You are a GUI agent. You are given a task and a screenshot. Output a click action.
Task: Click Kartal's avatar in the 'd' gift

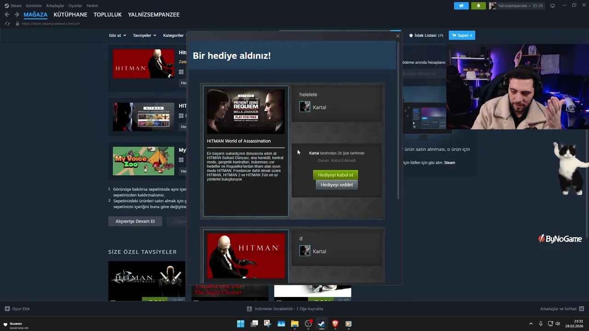coord(305,251)
